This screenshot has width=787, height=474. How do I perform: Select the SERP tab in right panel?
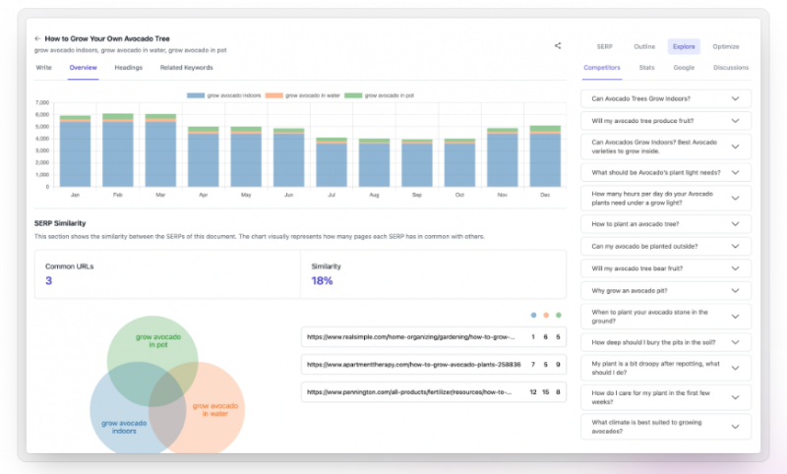[x=604, y=46]
